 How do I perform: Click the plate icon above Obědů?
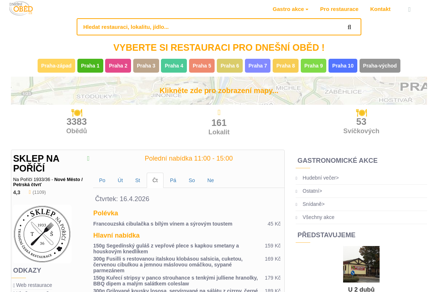coord(77,113)
